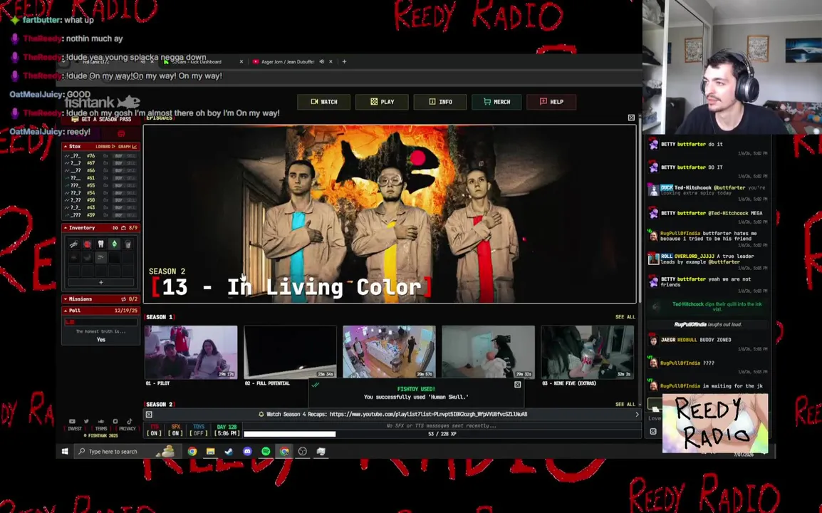Open the PRIVACY footer link
Viewport: 822px width, 513px height.
coord(128,428)
